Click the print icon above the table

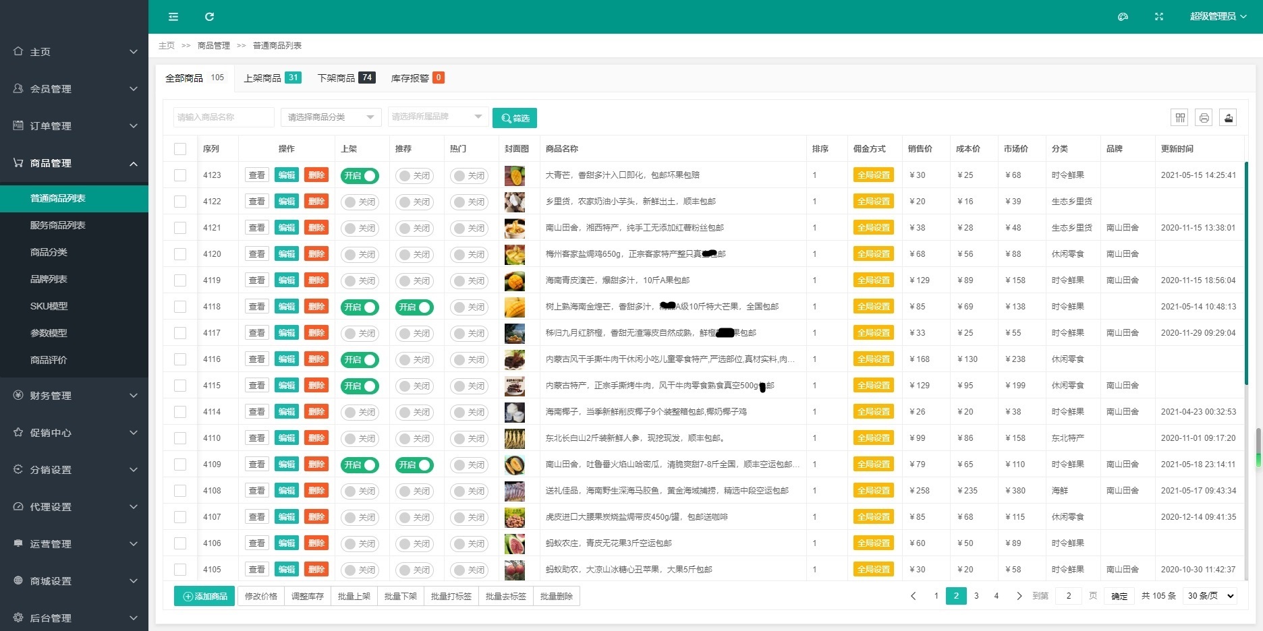tap(1204, 118)
